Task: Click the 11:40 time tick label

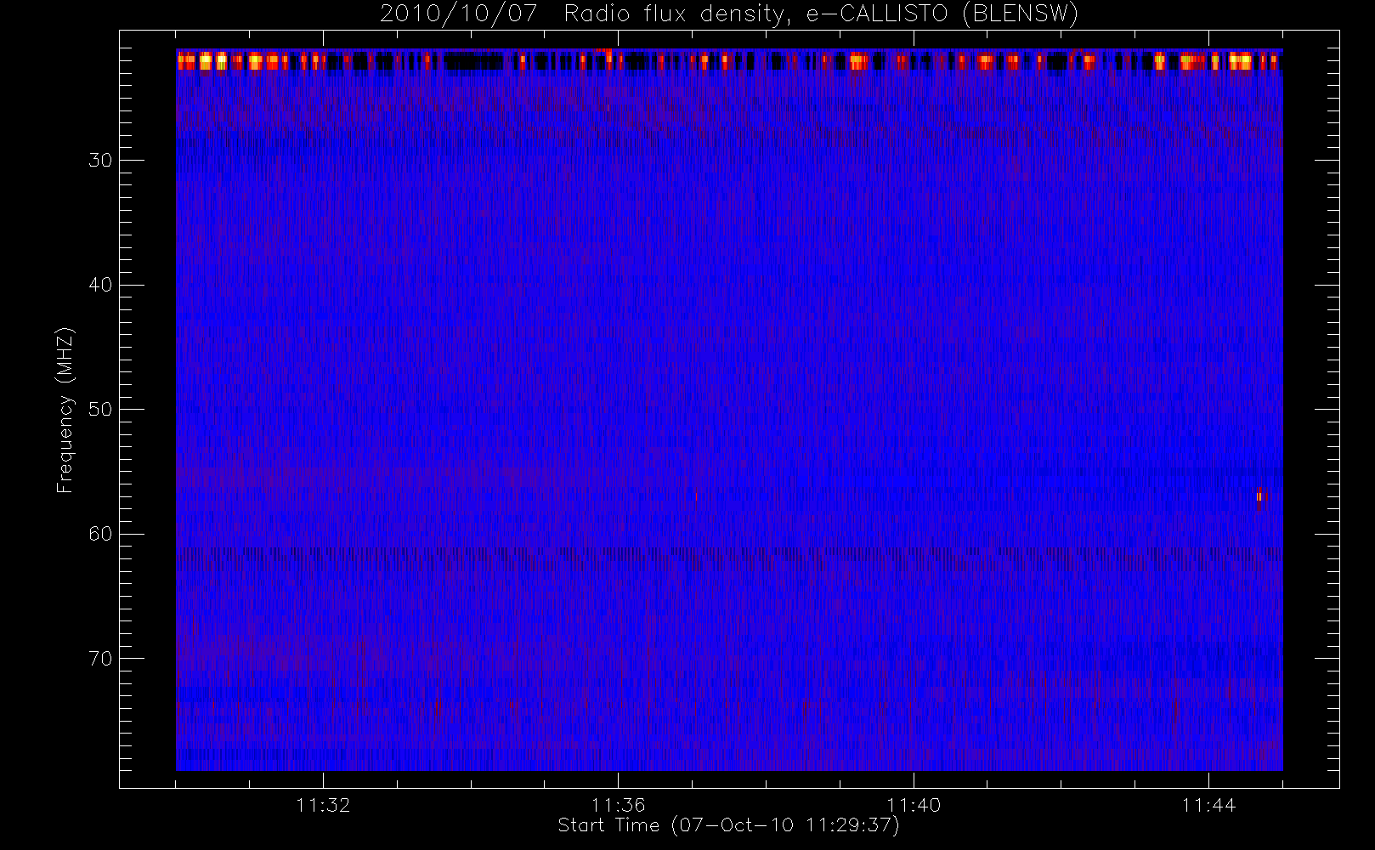Action: pyautogui.click(x=913, y=805)
